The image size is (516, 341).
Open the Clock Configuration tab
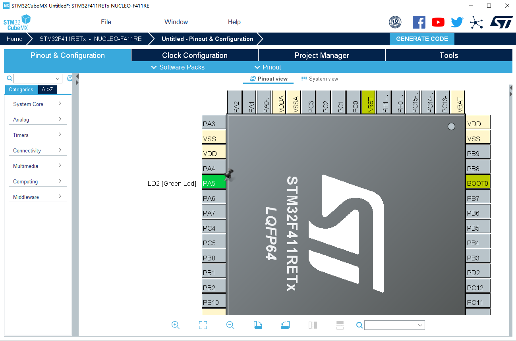coord(195,55)
